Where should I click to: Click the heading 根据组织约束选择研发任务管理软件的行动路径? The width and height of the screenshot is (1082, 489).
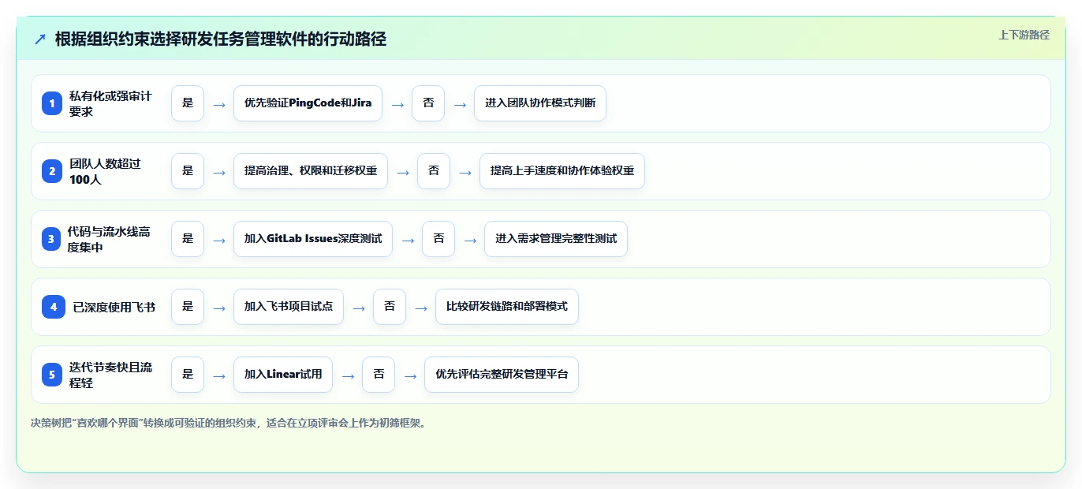[x=221, y=39]
